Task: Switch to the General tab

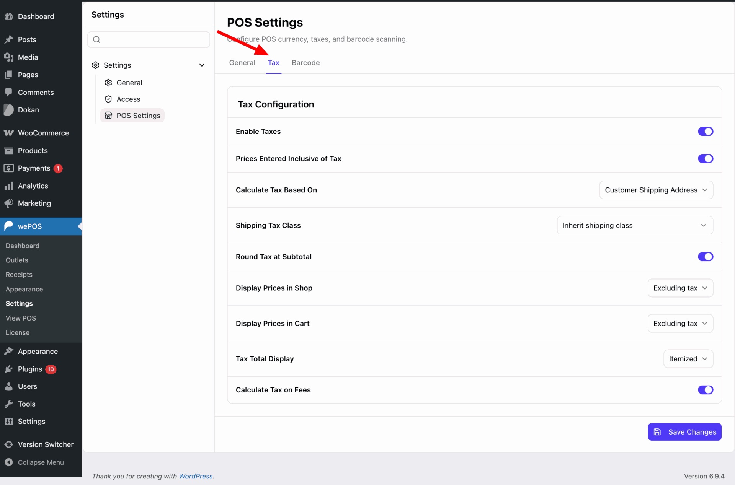Action: click(242, 63)
